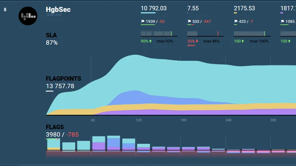Viewport: 296px width, 166px height.
Task: Click the SLA uptime bar above 90%
Action: coord(159,33)
